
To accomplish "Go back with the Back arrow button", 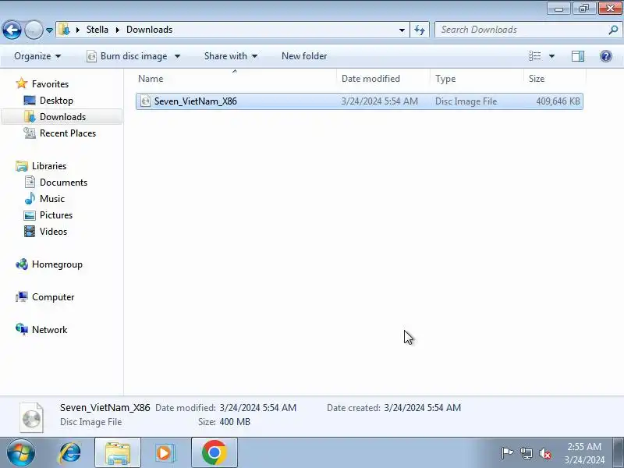I will click(12, 30).
